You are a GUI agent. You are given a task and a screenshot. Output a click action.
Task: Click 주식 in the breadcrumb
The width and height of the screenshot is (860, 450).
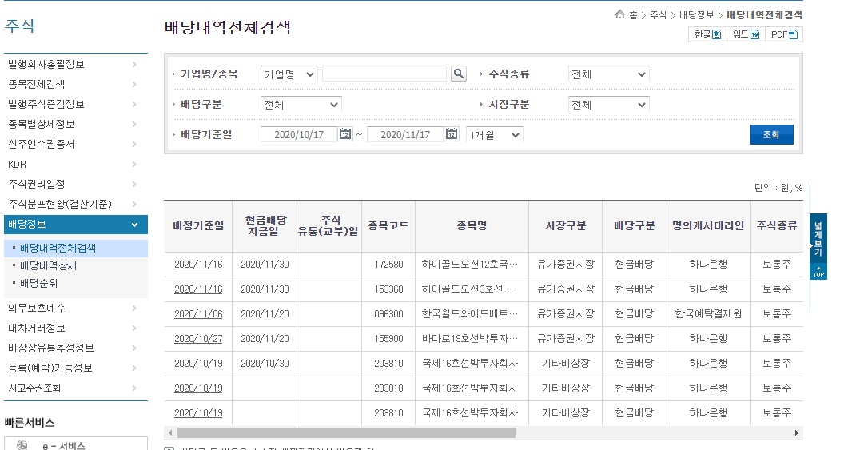[x=658, y=15]
